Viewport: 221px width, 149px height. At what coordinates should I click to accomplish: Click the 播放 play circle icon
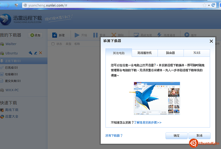(187, 35)
